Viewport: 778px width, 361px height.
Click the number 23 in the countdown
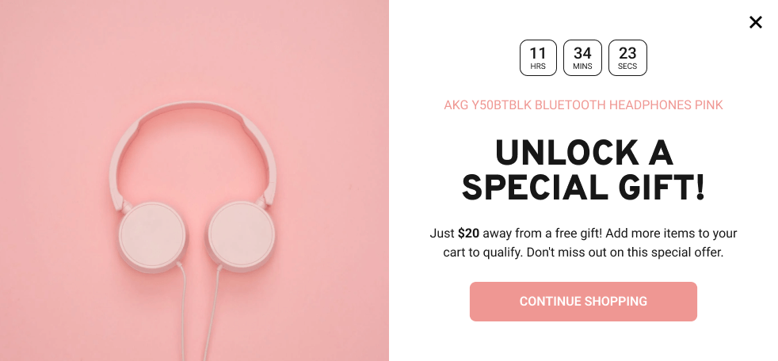(627, 52)
